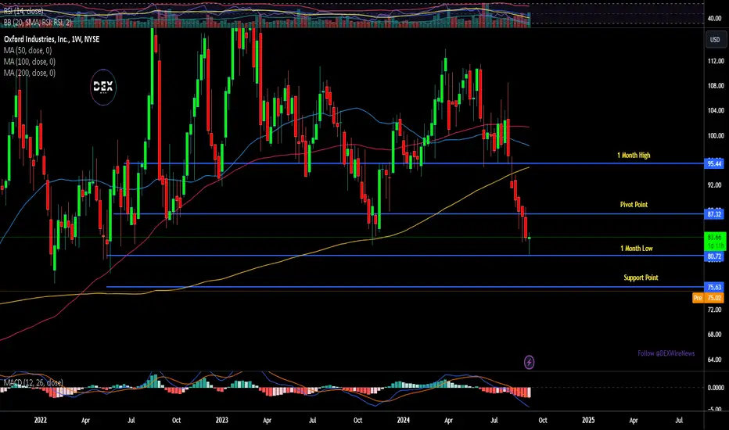Open the BB (20, SMA, RSI) indicator label
This screenshot has height=430, width=729.
click(x=38, y=22)
